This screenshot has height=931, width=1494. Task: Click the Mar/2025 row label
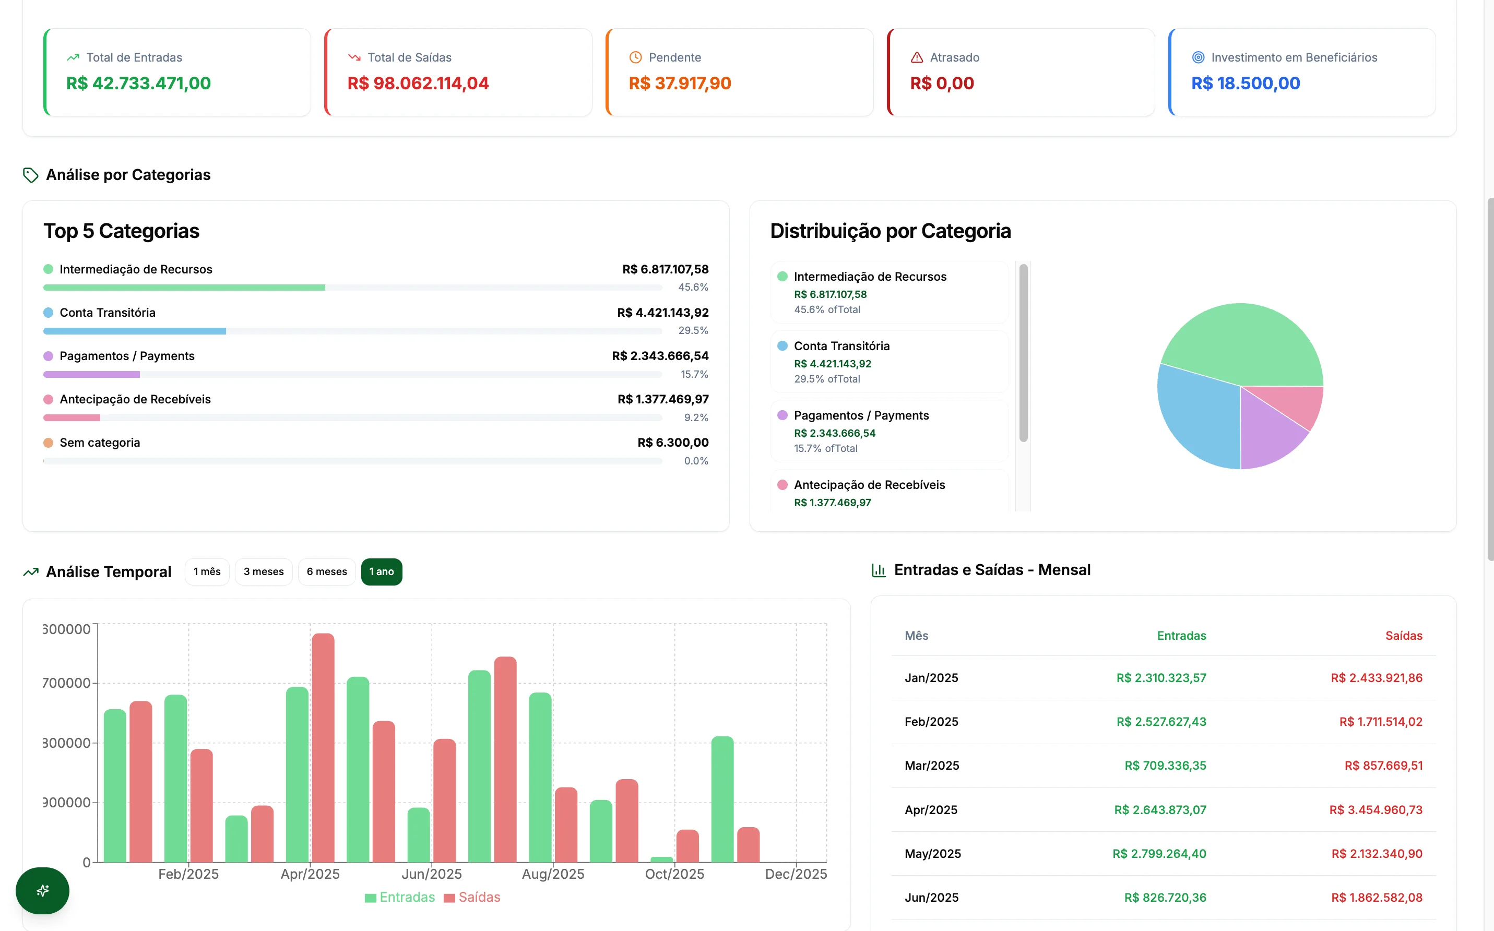[932, 766]
